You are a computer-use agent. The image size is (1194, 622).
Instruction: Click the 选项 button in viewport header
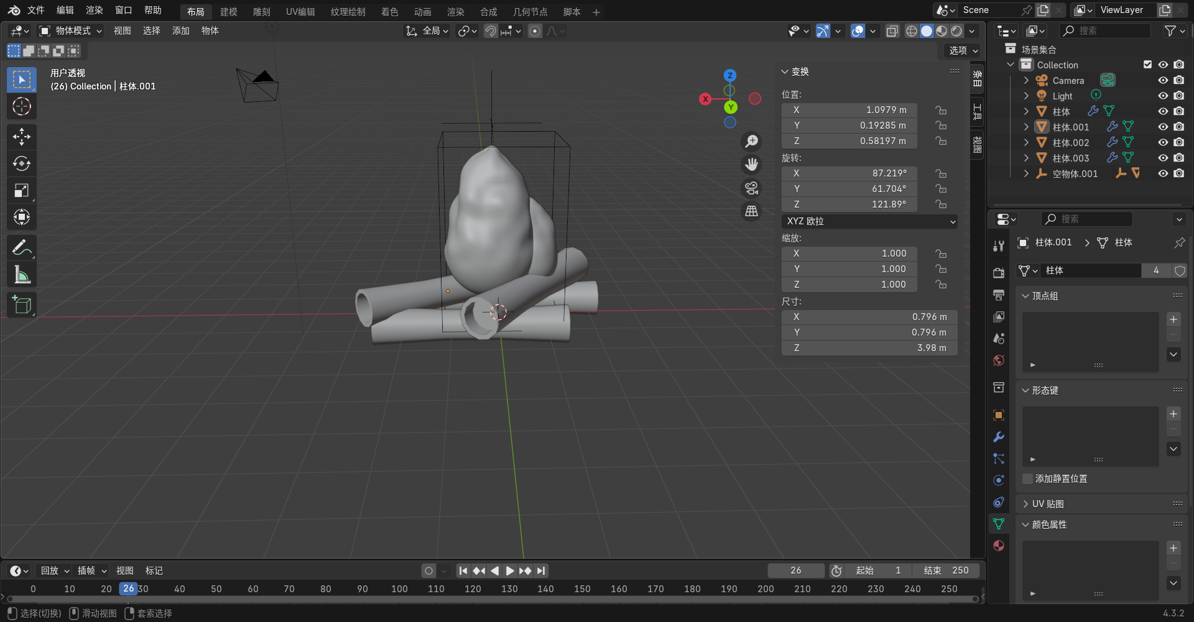[963, 51]
